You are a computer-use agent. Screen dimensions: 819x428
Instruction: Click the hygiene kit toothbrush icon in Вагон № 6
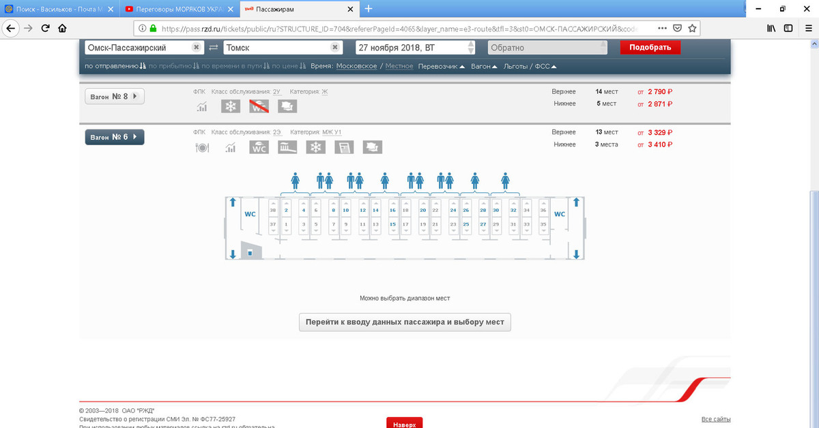point(287,147)
